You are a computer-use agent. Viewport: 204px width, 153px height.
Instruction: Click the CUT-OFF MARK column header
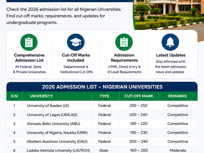(x=139, y=96)
